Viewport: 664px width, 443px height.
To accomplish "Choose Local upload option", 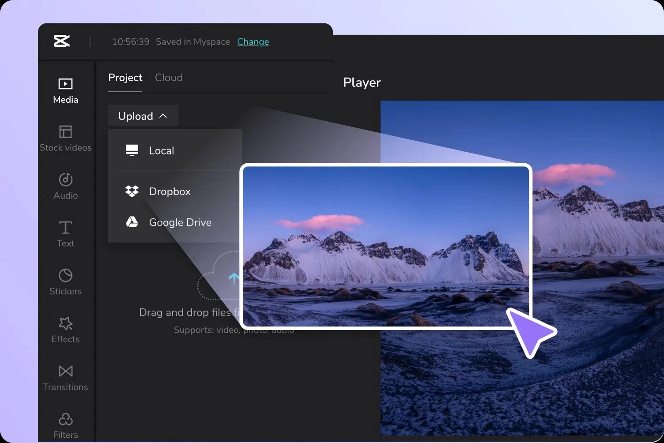I will (162, 150).
